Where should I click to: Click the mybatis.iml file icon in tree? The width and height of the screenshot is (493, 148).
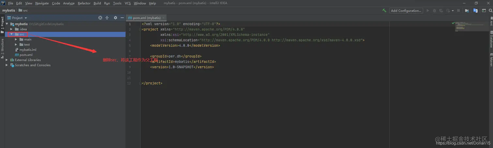point(17,50)
